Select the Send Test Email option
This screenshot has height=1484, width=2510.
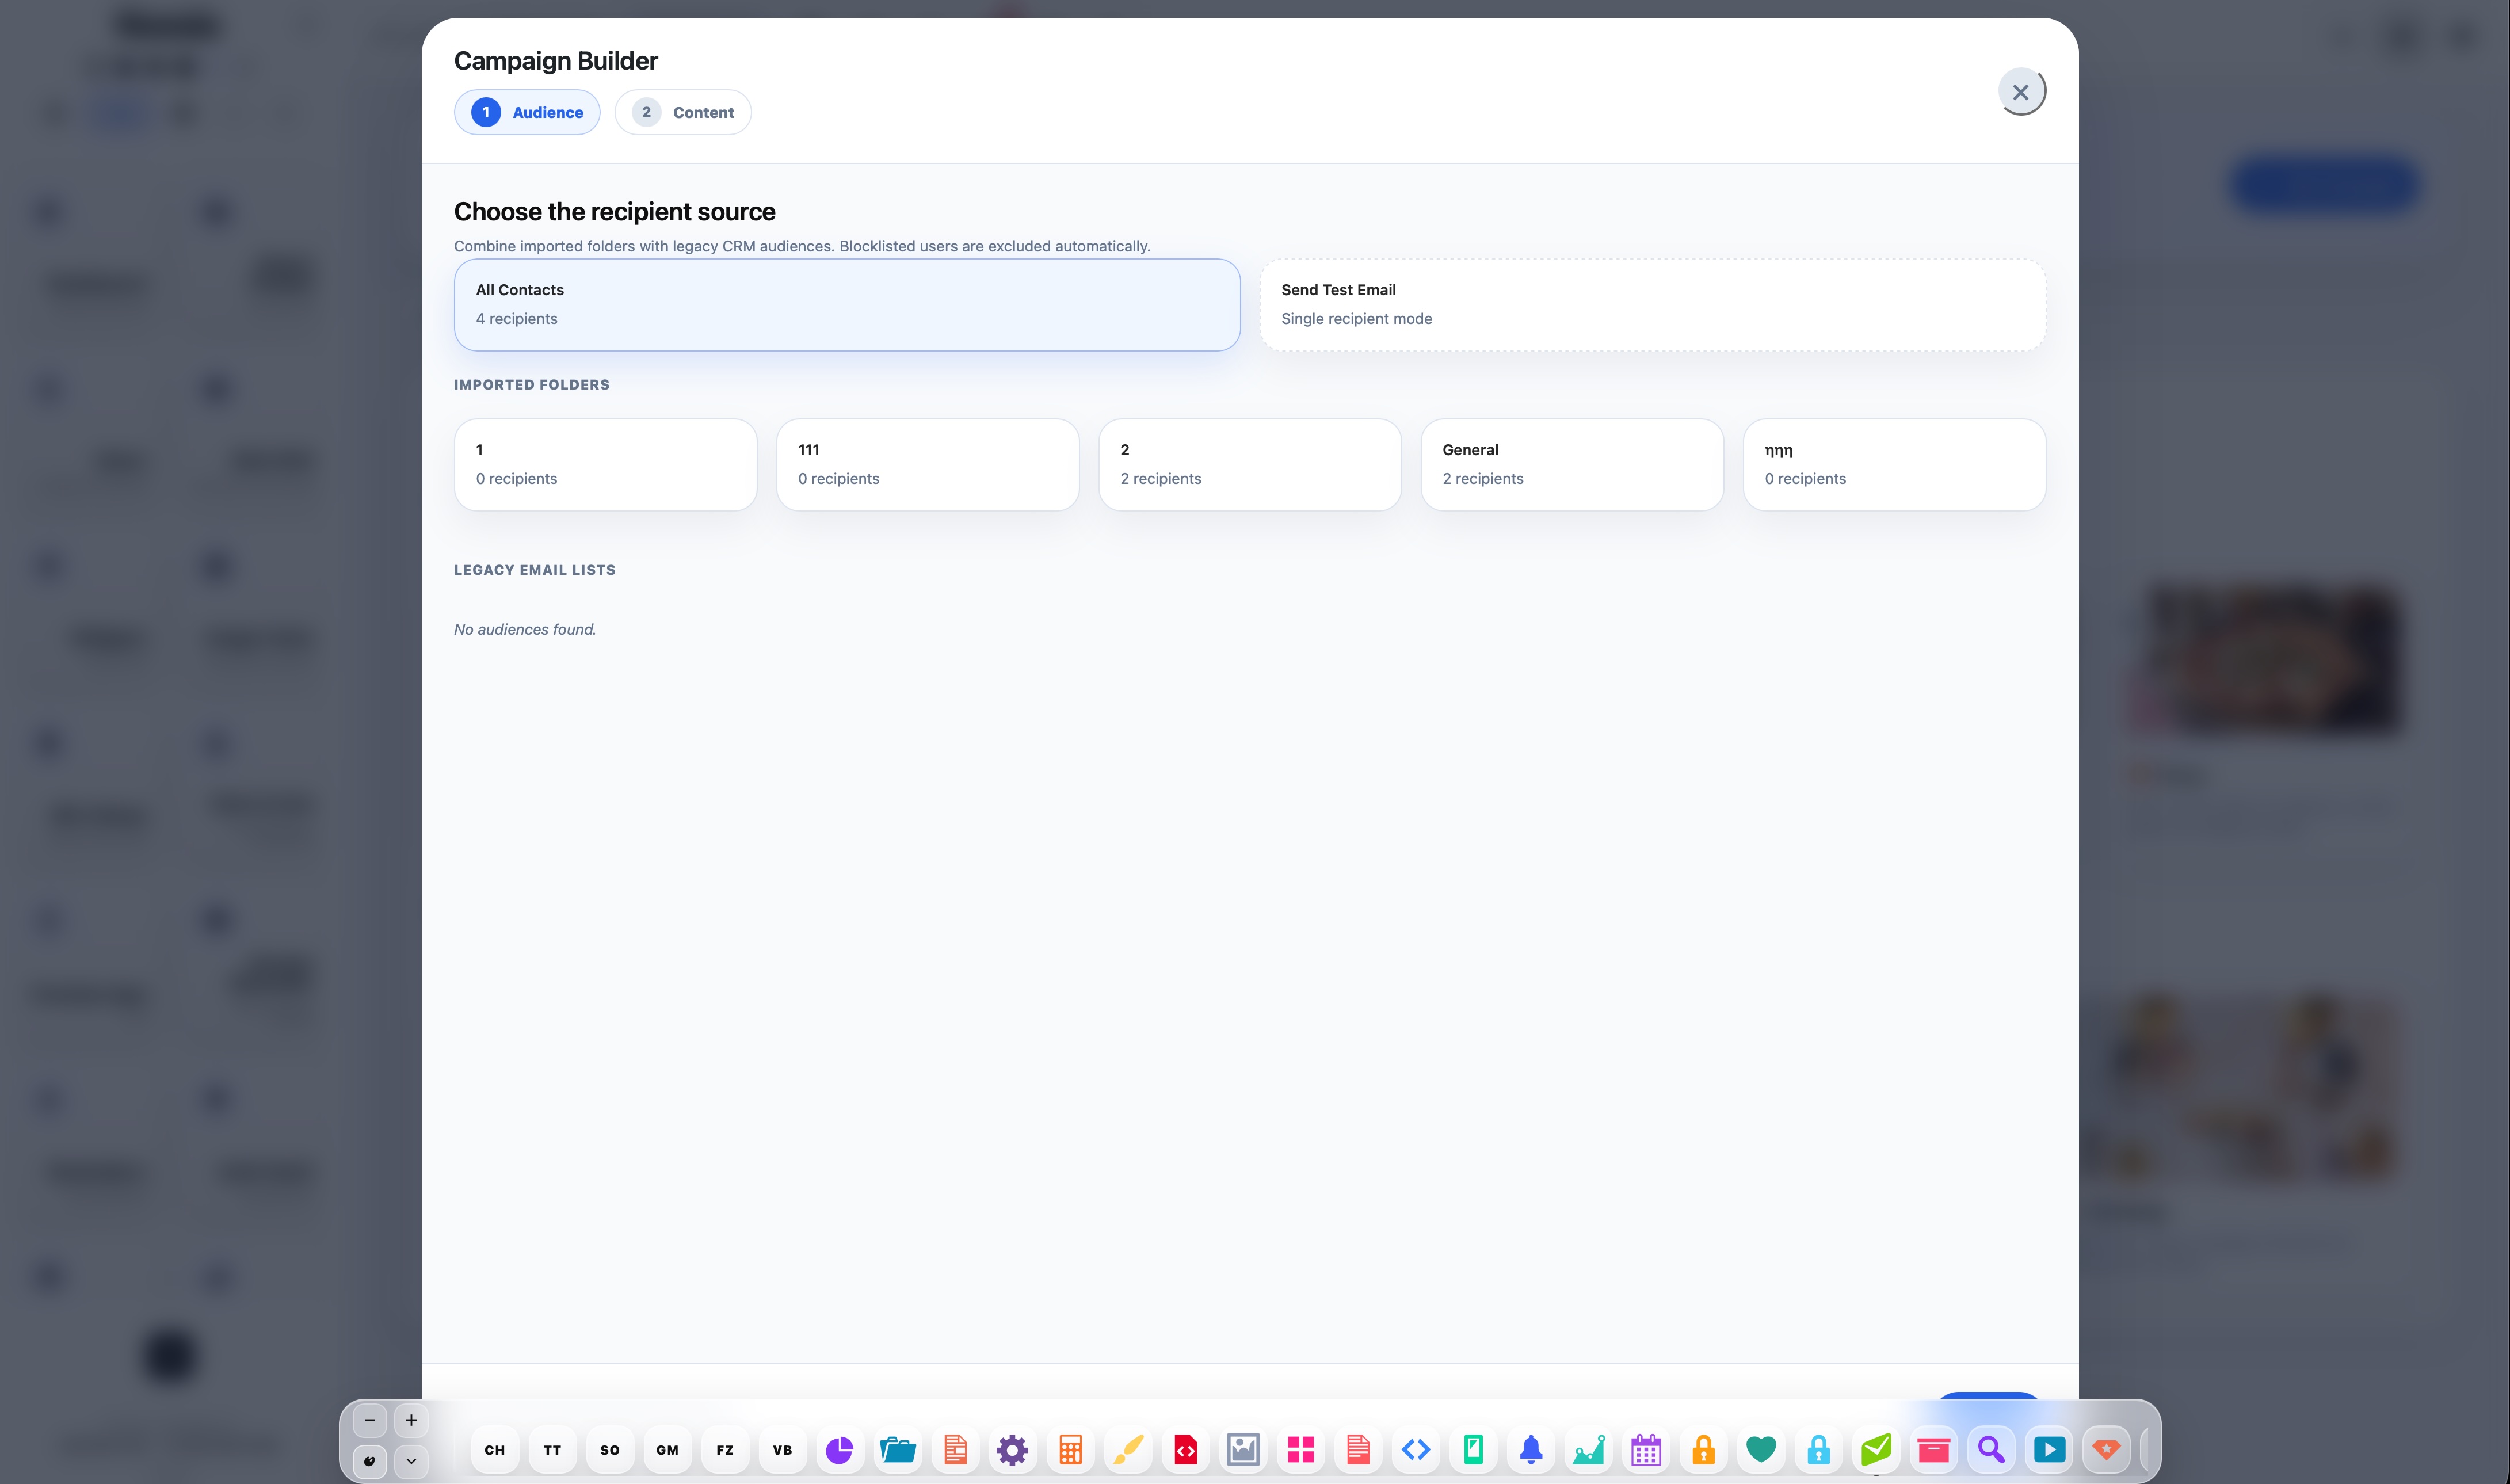(1652, 304)
